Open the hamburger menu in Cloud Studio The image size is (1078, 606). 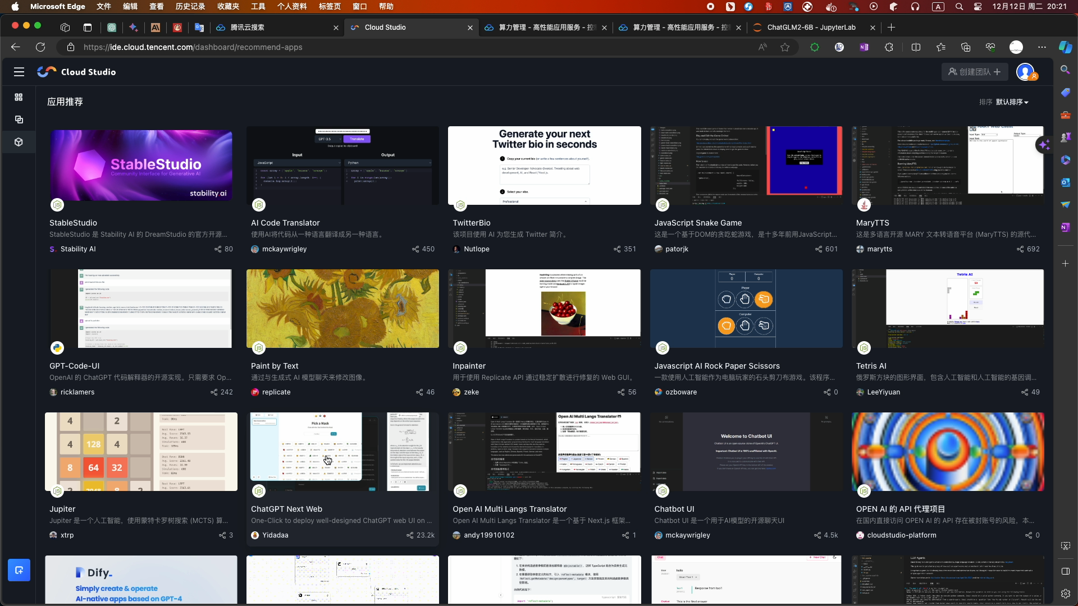point(19,72)
